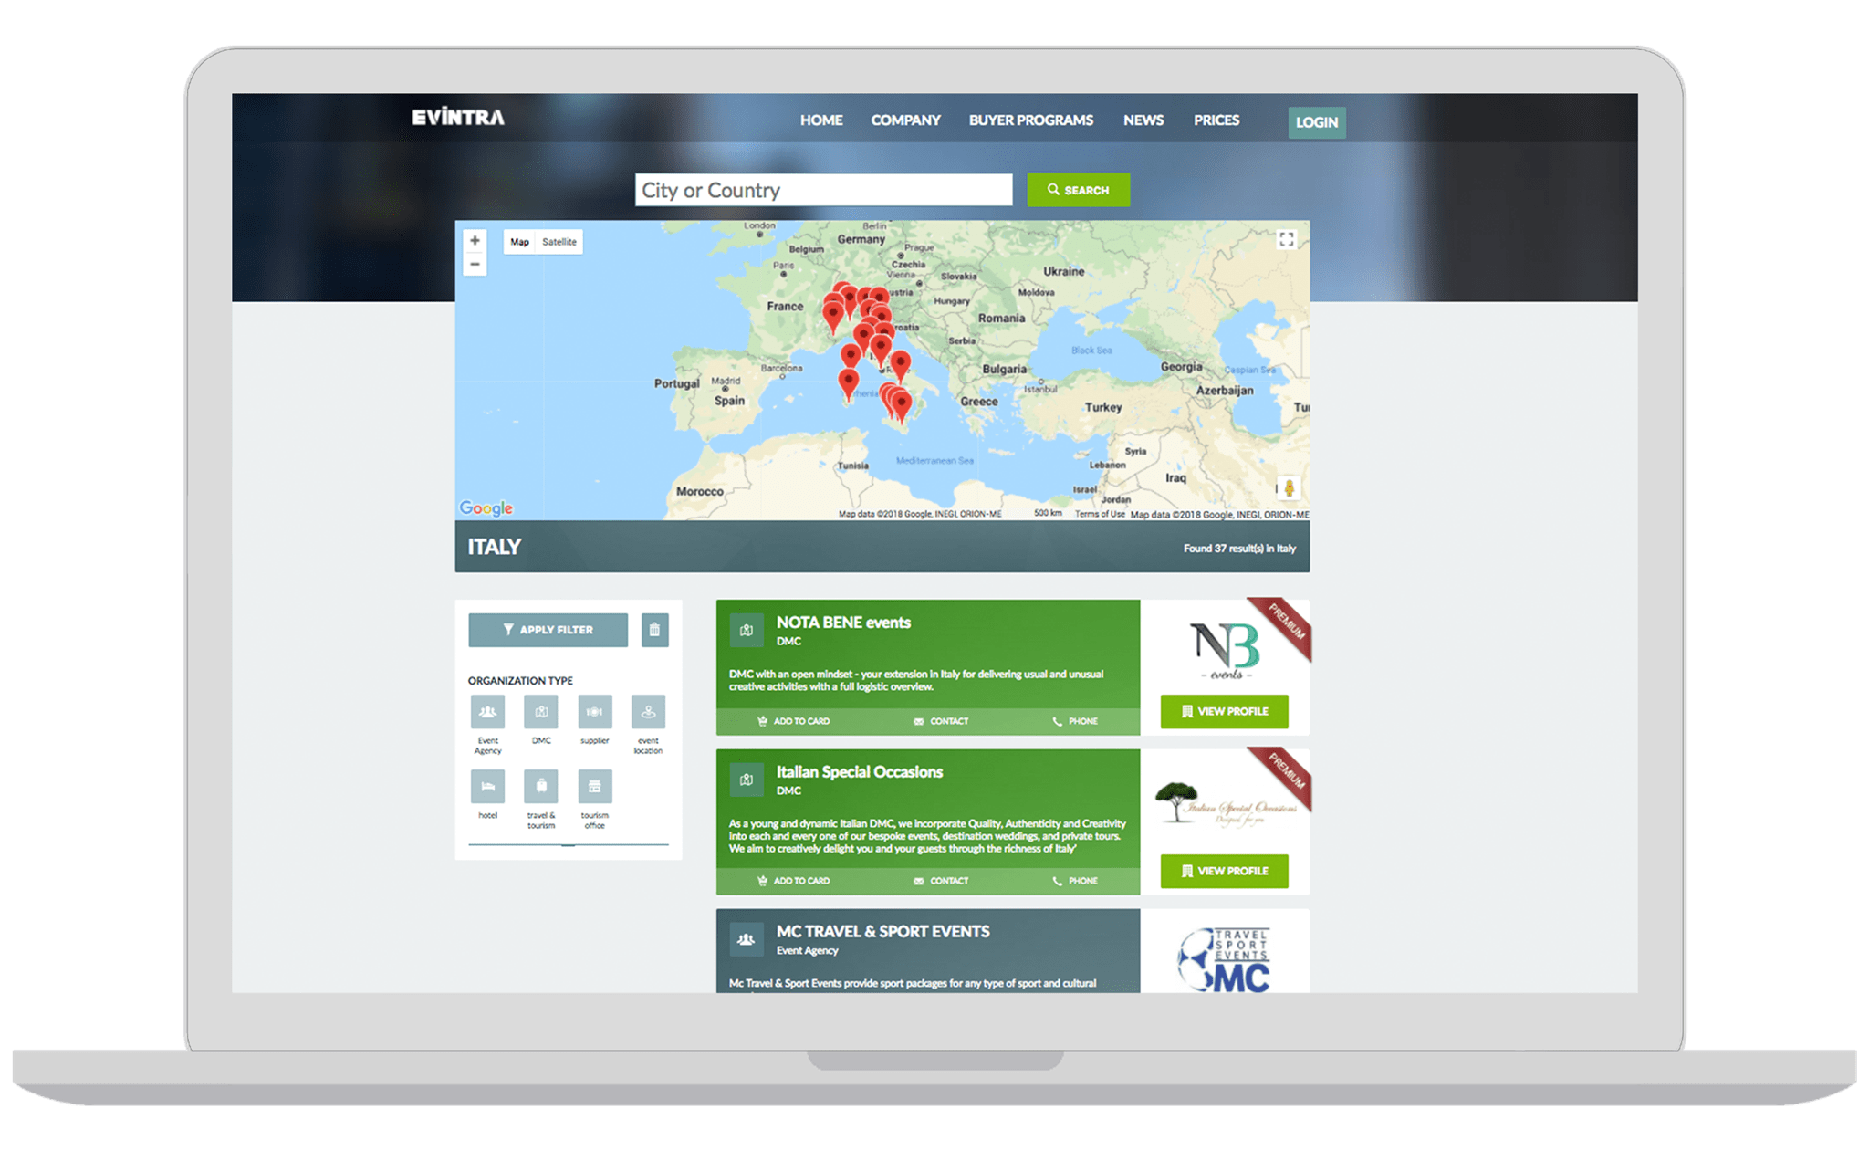Toggle event location organization filter
The height and width of the screenshot is (1151, 1869).
click(x=648, y=712)
